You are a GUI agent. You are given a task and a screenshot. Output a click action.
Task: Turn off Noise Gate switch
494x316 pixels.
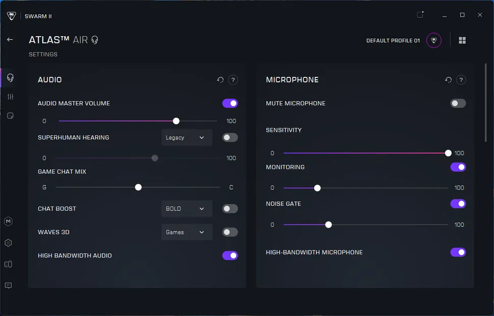[x=458, y=204]
